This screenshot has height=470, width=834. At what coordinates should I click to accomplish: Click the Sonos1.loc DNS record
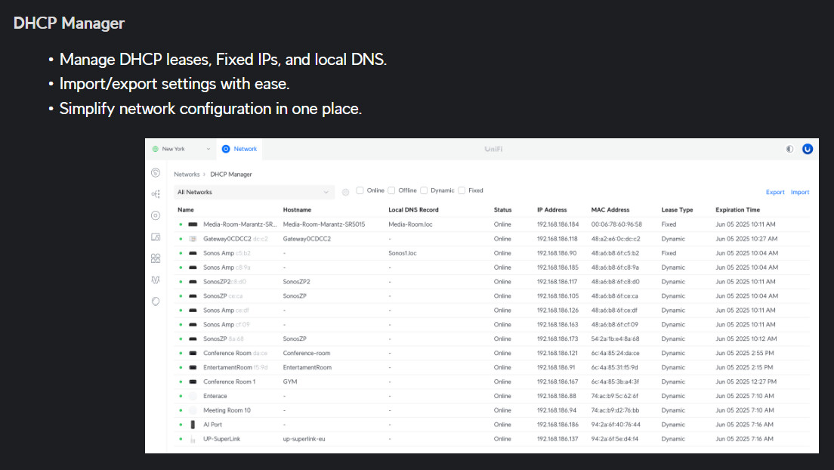[x=403, y=253]
